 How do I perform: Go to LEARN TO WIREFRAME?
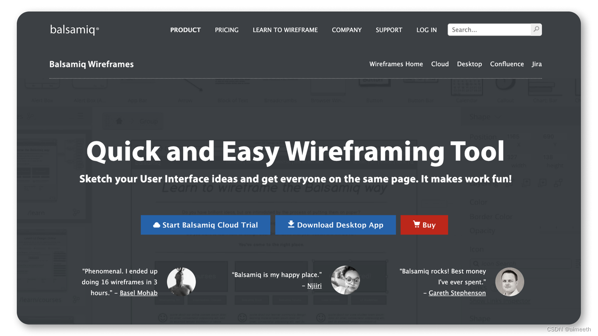285,30
